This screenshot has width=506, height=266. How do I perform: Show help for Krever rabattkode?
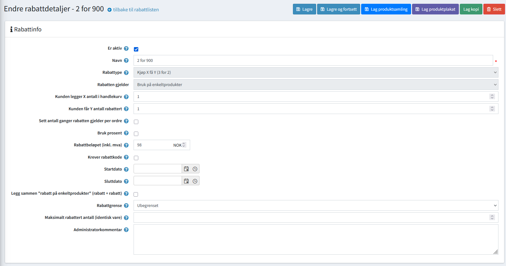pos(126,157)
